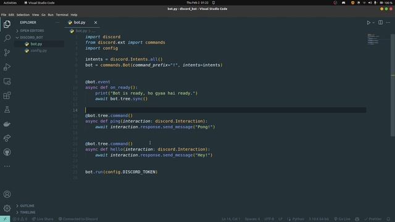Open errors and warnings count in status bar
Screen dimensions: 395x222
click(20, 219)
